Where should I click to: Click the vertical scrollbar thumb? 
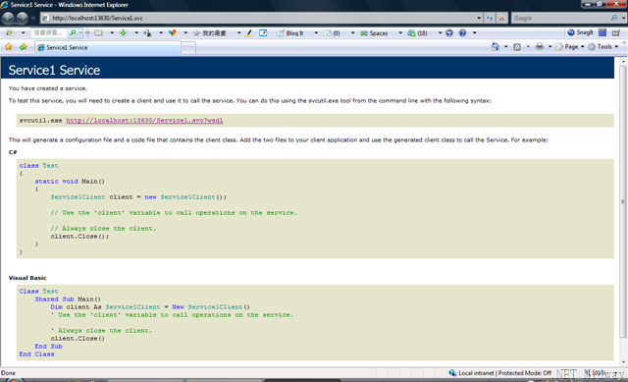point(623,201)
